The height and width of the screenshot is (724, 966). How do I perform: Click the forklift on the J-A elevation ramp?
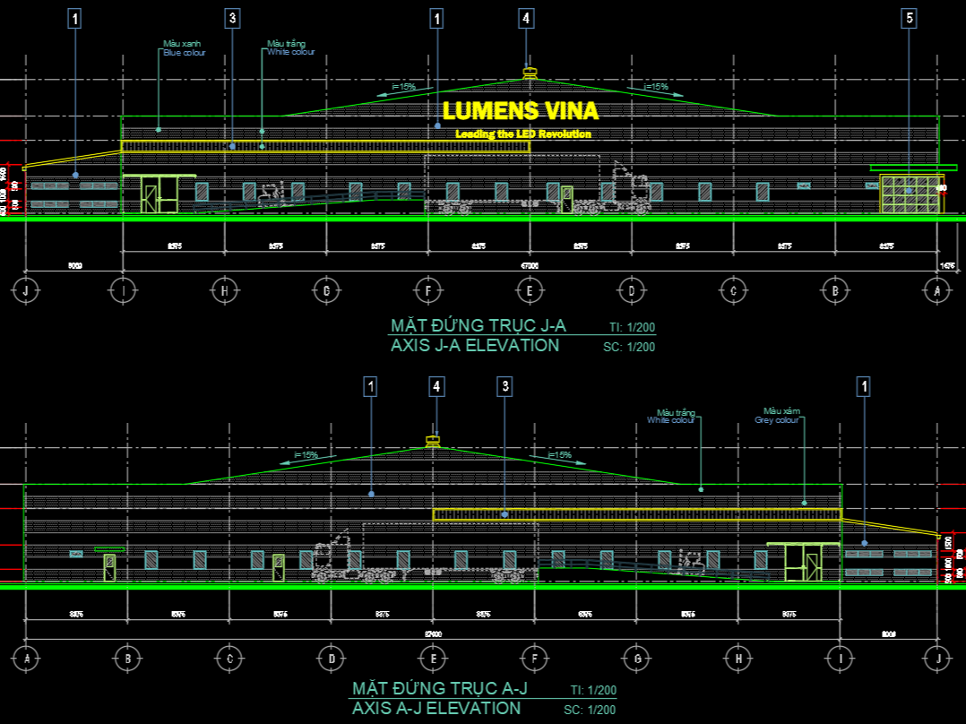(271, 194)
